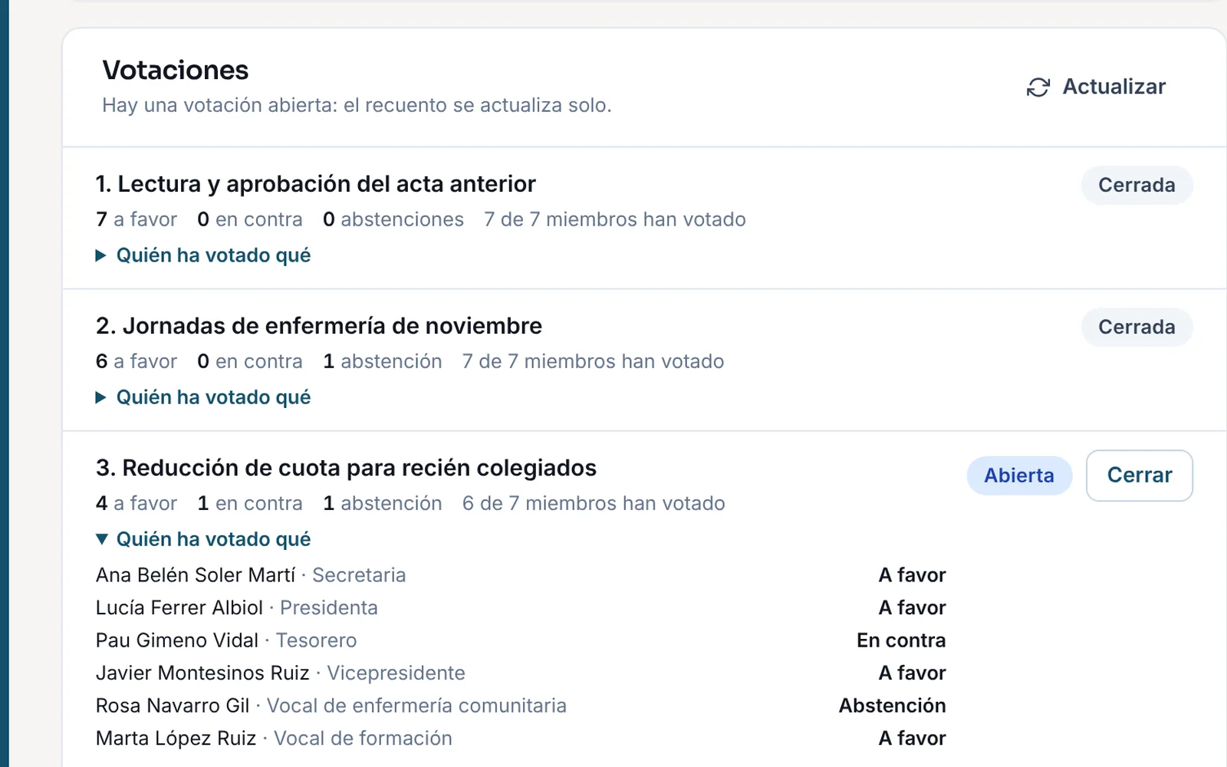Select title '2. Jornadas de enfermería de noviembre'
The height and width of the screenshot is (767, 1227).
pyautogui.click(x=319, y=326)
